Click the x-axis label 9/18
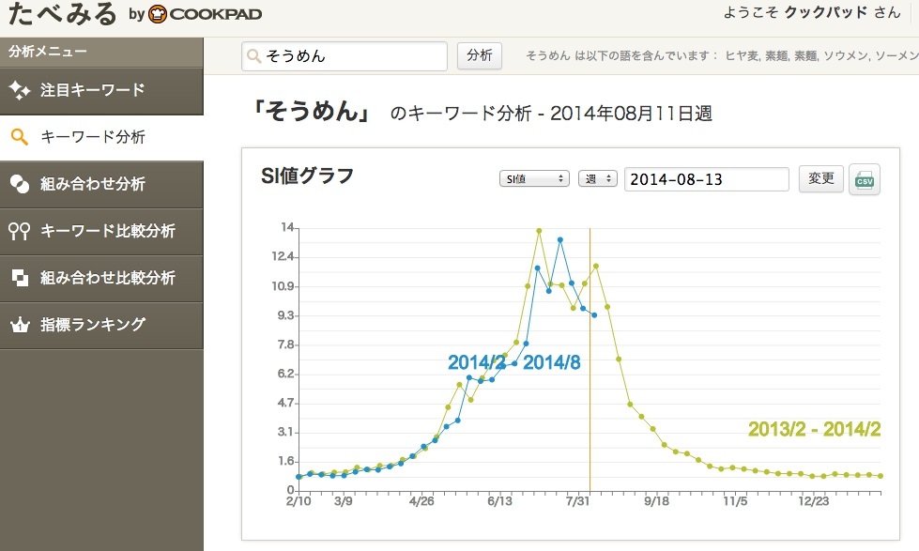The height and width of the screenshot is (551, 919). click(x=656, y=502)
